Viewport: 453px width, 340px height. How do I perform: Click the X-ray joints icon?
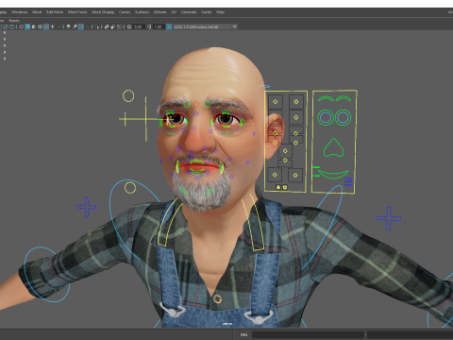[119, 26]
